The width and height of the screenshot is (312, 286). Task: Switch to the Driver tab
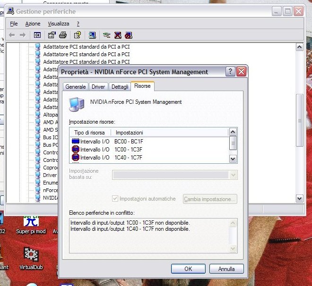coord(98,87)
